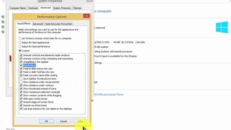
Task: Open System Protection tab in System Properties
Action: [62, 8]
